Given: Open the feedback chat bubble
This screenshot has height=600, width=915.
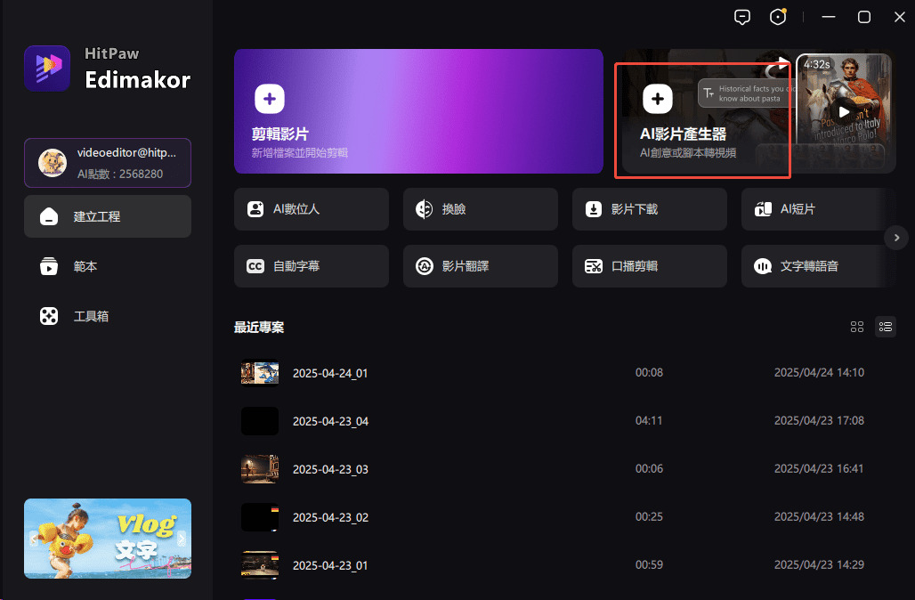Looking at the screenshot, I should (x=742, y=16).
